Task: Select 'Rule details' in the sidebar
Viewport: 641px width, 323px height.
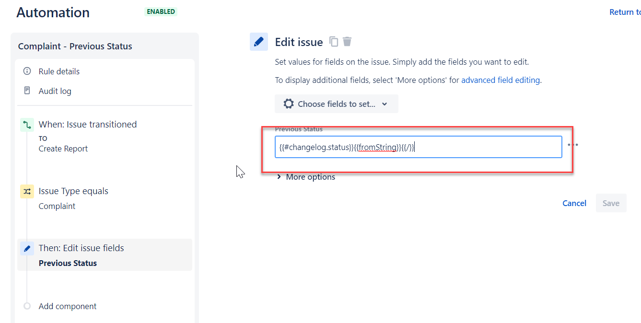Action: pos(58,71)
